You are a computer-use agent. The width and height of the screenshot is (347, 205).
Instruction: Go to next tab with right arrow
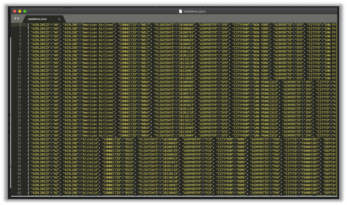[x=18, y=18]
